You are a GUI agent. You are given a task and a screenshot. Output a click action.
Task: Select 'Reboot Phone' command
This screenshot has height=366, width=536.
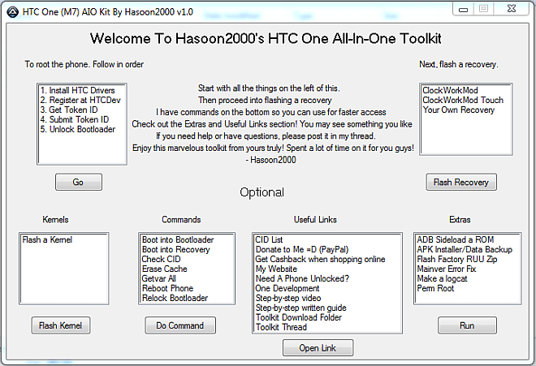167,288
